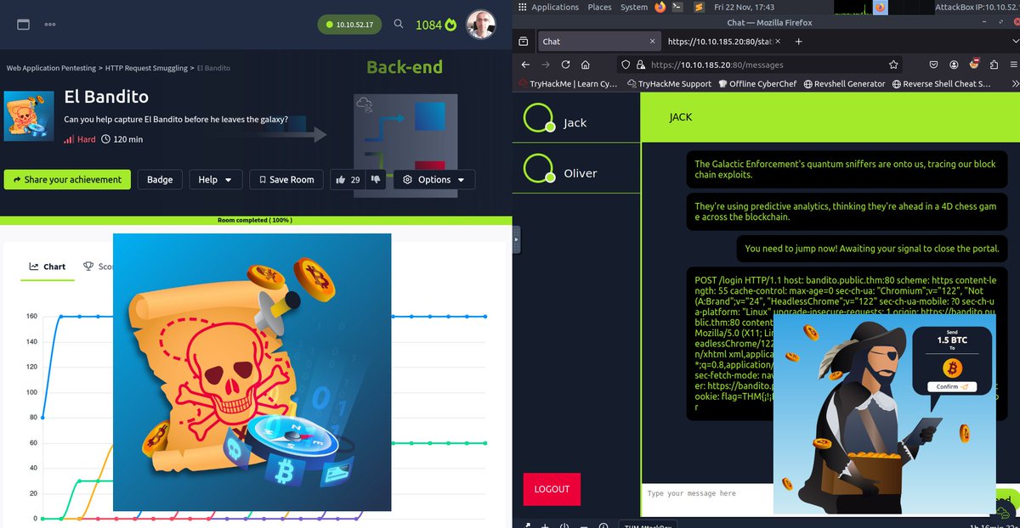The width and height of the screenshot is (1020, 528).
Task: Click the split pane collapse handle
Action: (515, 240)
